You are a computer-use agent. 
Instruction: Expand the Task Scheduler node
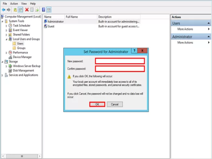6,26
